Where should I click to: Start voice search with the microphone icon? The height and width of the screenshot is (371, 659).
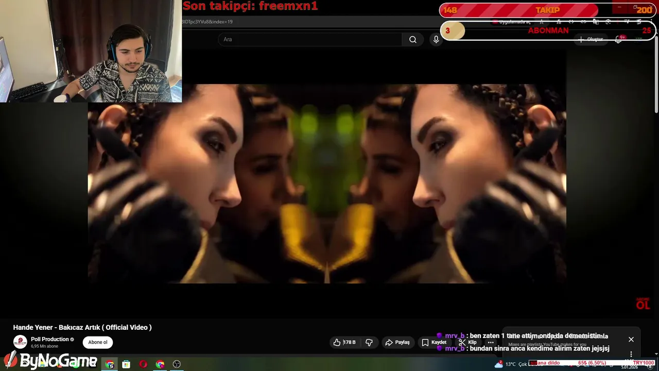point(436,40)
